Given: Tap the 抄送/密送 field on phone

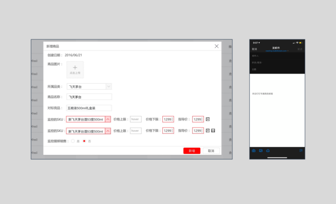Looking at the screenshot, I should click(x=277, y=63).
